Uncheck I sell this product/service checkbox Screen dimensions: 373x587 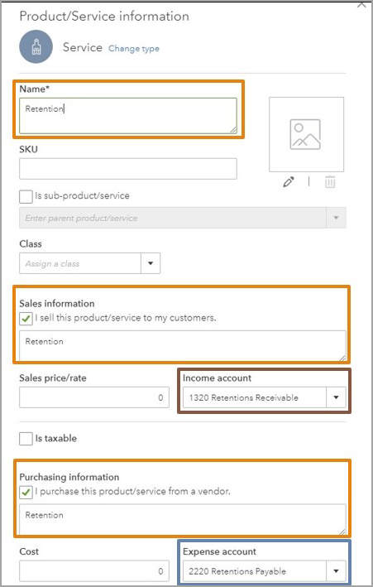26,319
